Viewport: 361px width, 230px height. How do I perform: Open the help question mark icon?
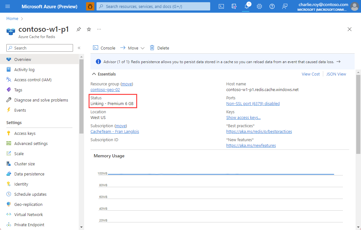(272, 6)
